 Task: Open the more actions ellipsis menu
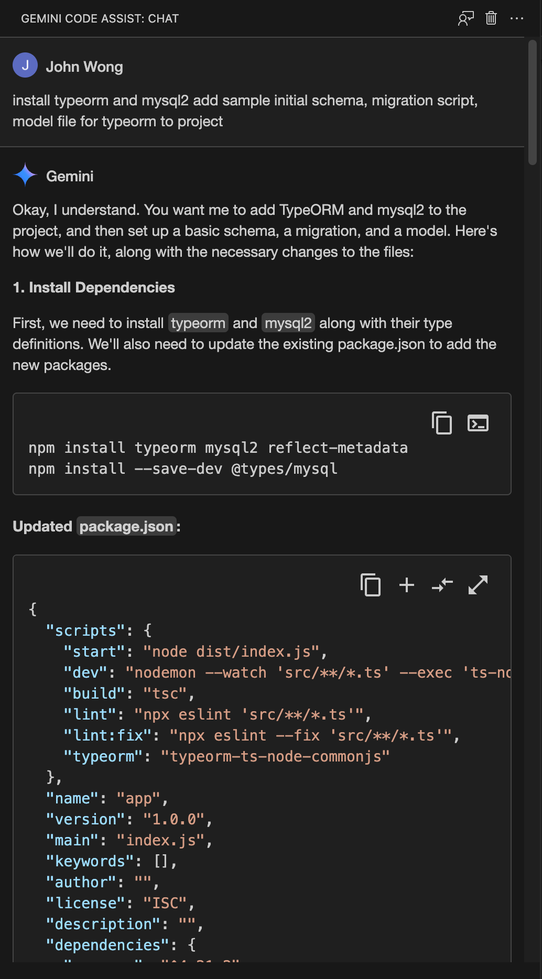click(x=517, y=18)
